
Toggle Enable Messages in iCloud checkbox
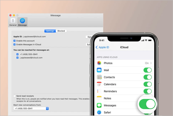coord(15,45)
